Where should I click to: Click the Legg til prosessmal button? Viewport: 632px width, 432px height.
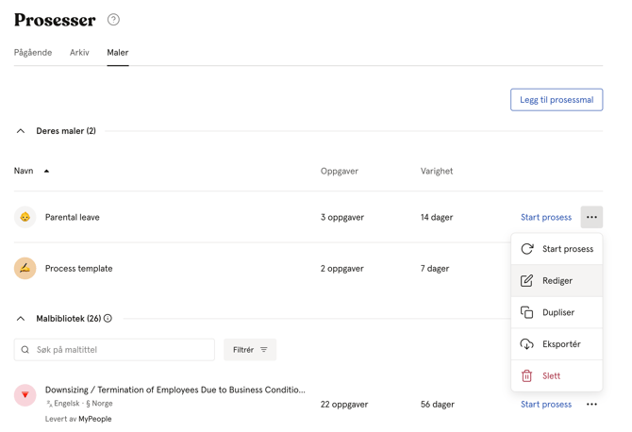[x=557, y=100]
